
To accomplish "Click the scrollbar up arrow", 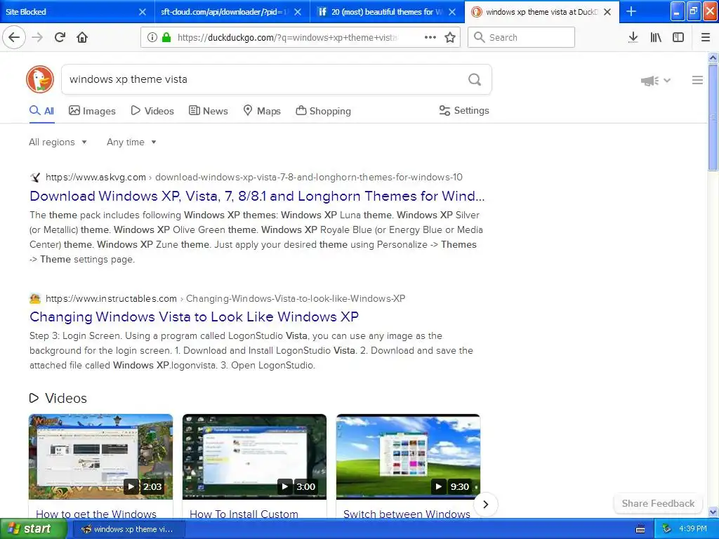I will [x=713, y=58].
